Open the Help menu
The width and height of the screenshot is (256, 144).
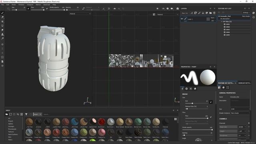[x=54, y=5]
